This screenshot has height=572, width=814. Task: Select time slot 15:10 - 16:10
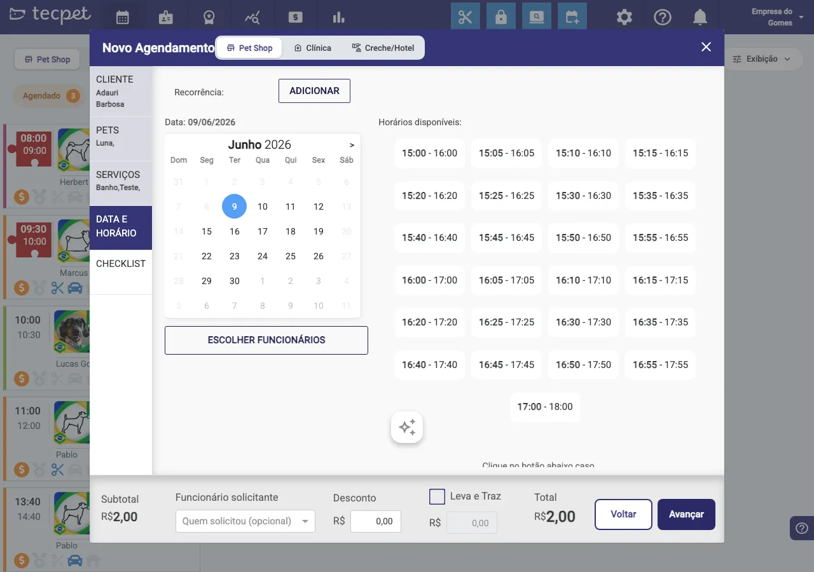coord(583,153)
